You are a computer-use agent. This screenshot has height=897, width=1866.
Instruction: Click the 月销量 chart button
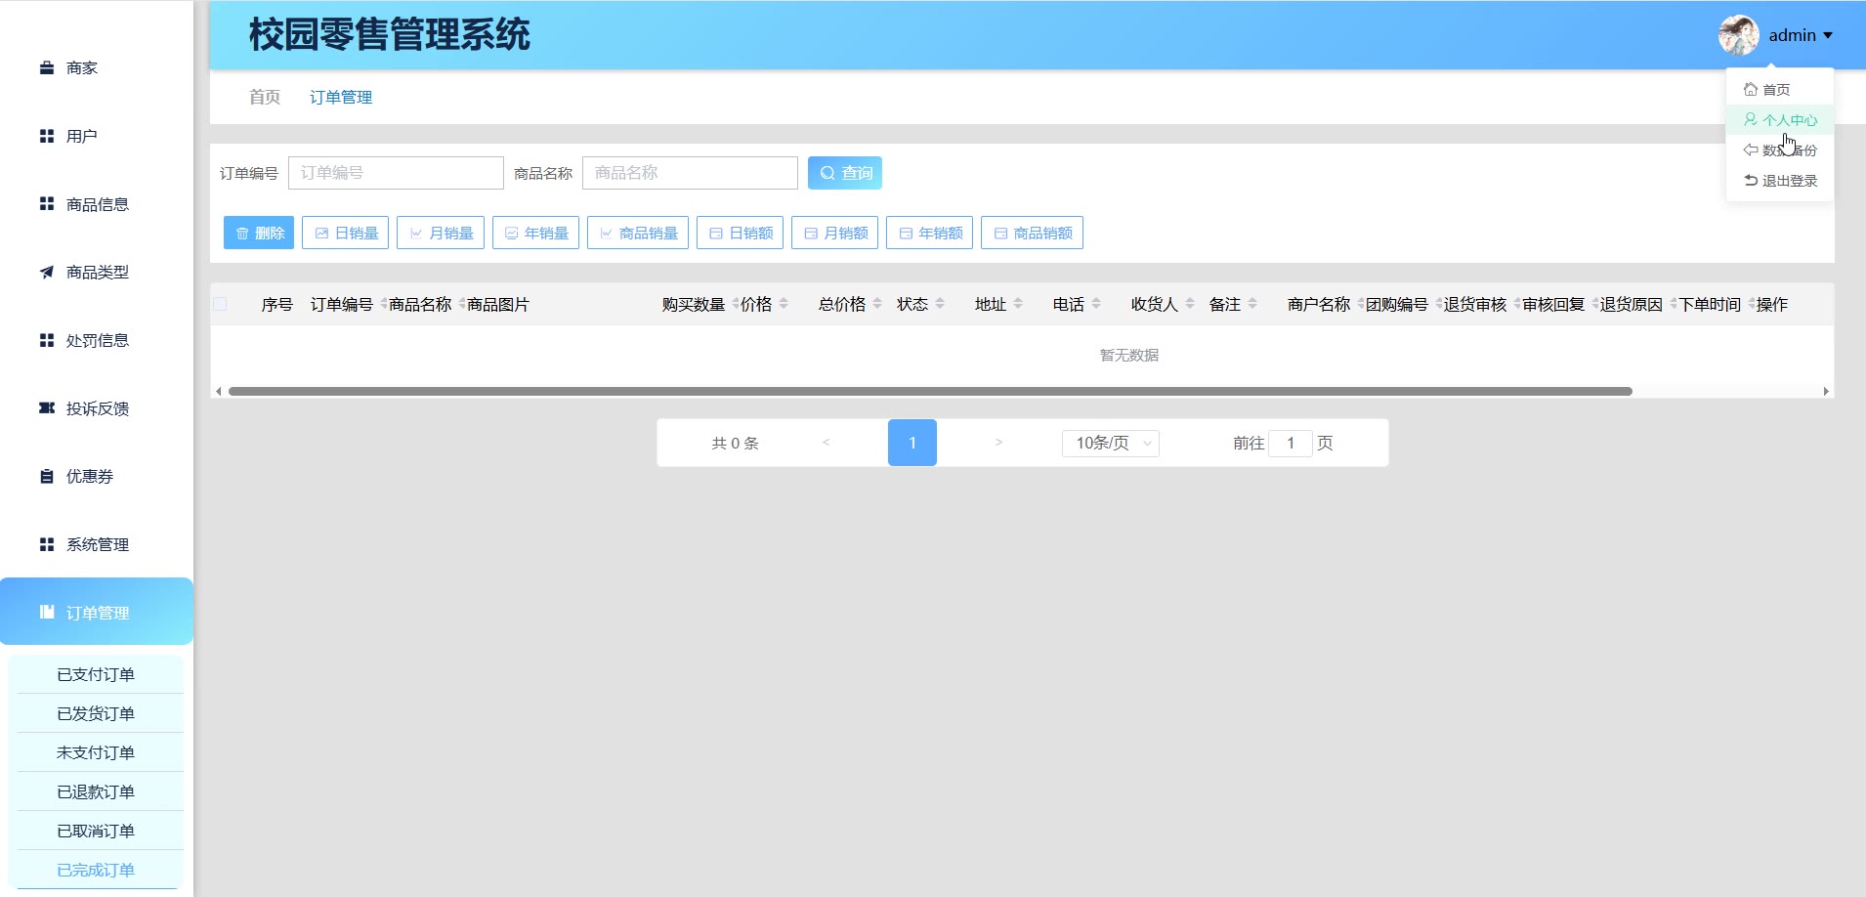click(441, 234)
